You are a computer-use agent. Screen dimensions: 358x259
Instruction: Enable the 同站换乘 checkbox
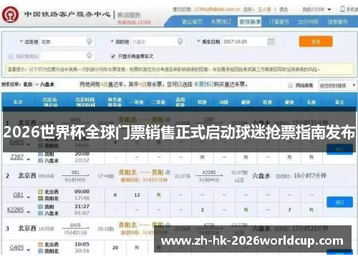(290, 85)
